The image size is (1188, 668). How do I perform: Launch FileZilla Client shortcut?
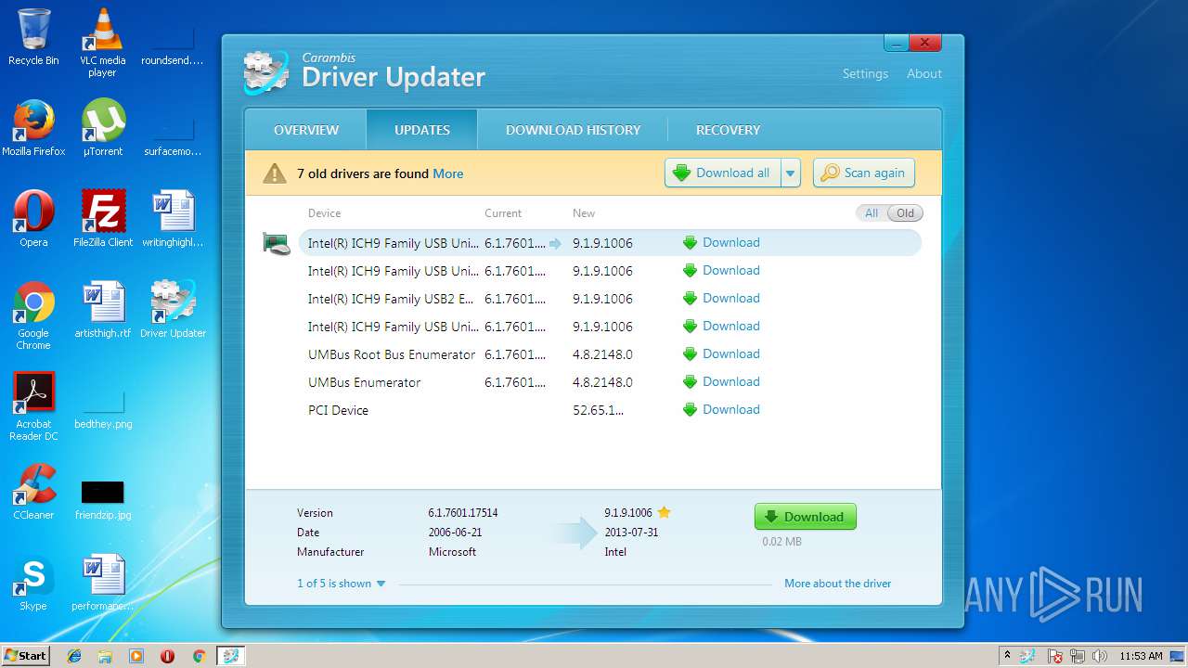coord(102,219)
